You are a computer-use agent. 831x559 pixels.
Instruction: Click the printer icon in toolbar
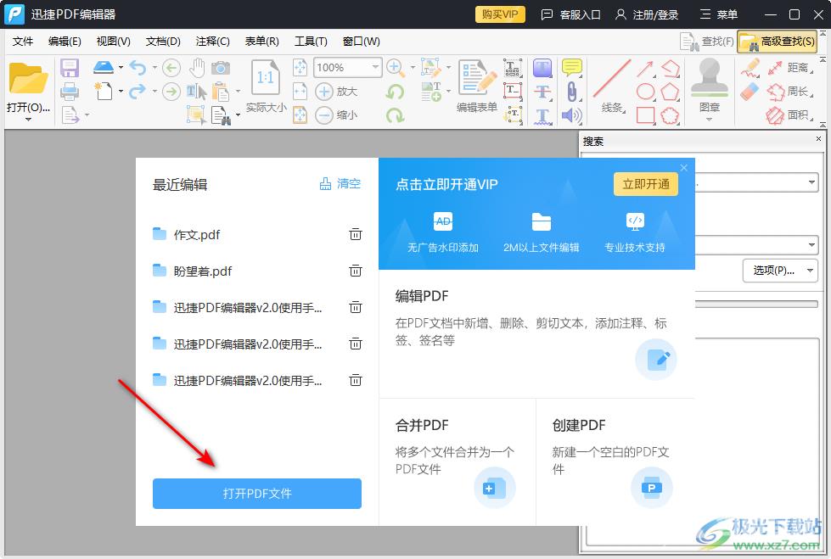pos(70,91)
